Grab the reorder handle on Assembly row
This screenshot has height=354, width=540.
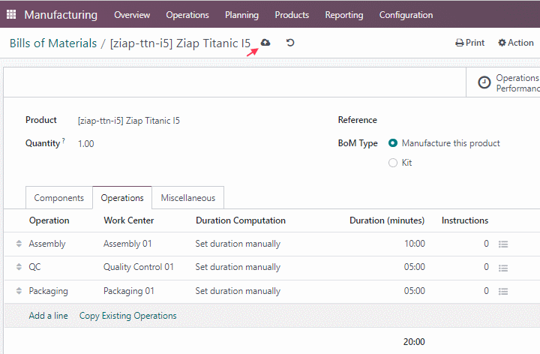(19, 244)
